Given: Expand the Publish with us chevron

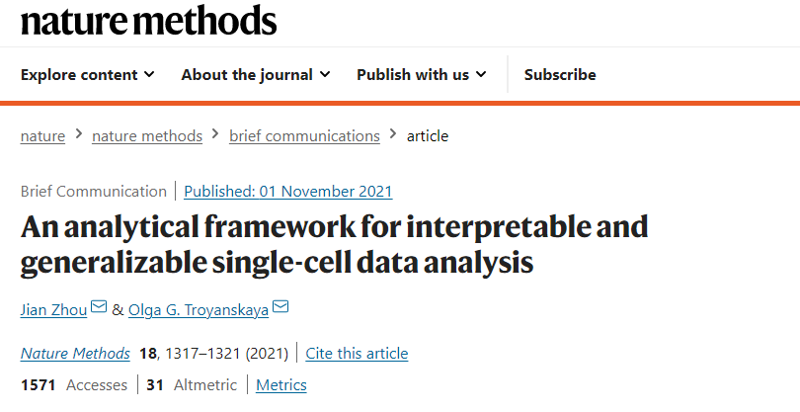Looking at the screenshot, I should (481, 74).
